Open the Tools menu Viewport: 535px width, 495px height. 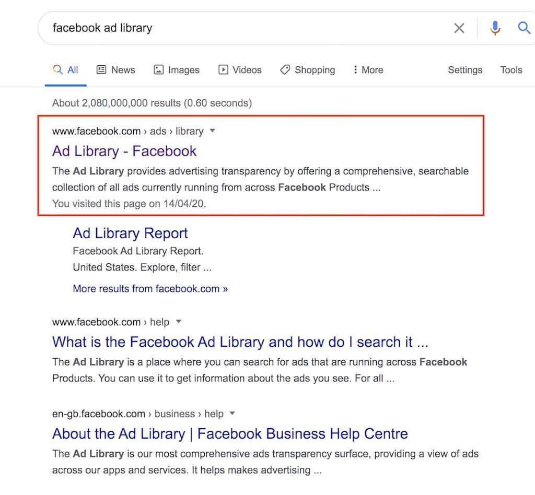point(510,69)
